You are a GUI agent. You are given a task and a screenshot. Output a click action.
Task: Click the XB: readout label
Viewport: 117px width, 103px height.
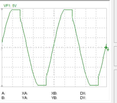pyautogui.click(x=54, y=93)
